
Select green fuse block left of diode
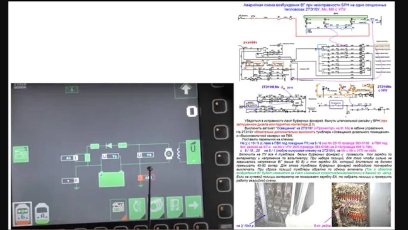click(95, 146)
